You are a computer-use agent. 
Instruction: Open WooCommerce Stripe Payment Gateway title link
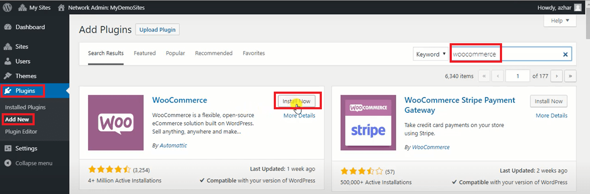pos(460,105)
